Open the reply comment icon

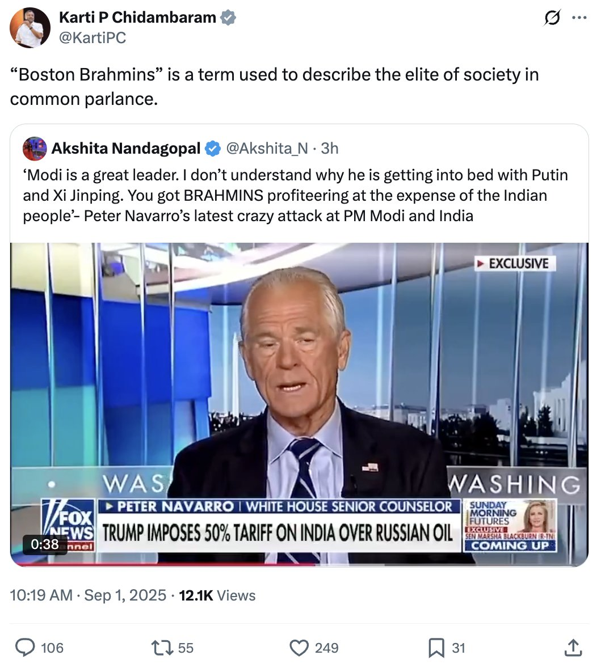tap(25, 648)
